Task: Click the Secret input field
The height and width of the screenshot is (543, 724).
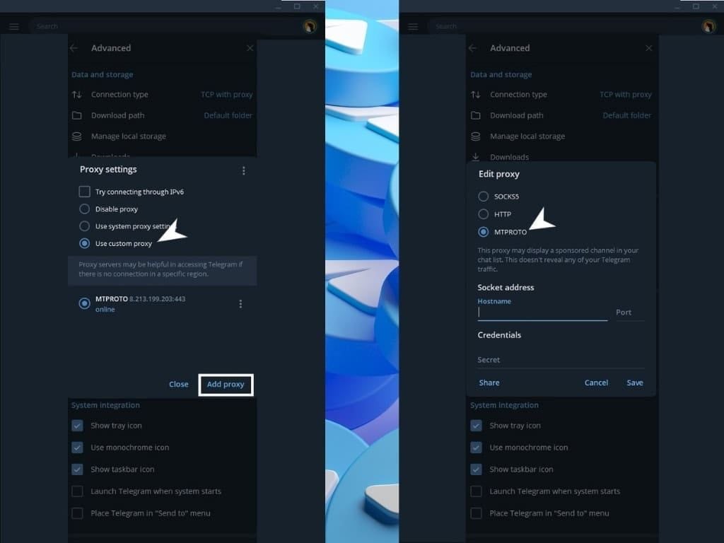Action: pyautogui.click(x=561, y=360)
